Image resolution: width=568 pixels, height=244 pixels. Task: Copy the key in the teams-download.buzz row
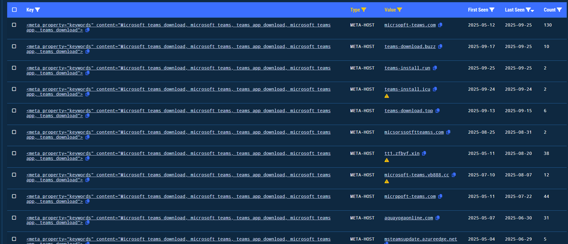88,51
